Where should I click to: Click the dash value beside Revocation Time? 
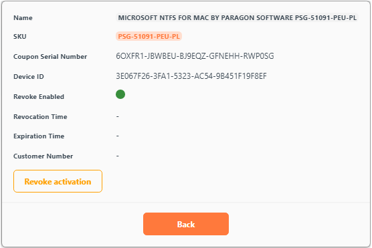(118, 116)
